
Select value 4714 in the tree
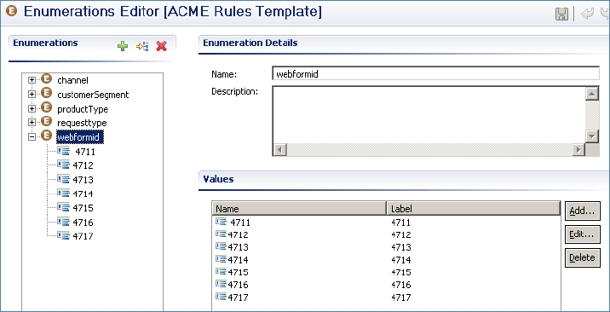[83, 194]
